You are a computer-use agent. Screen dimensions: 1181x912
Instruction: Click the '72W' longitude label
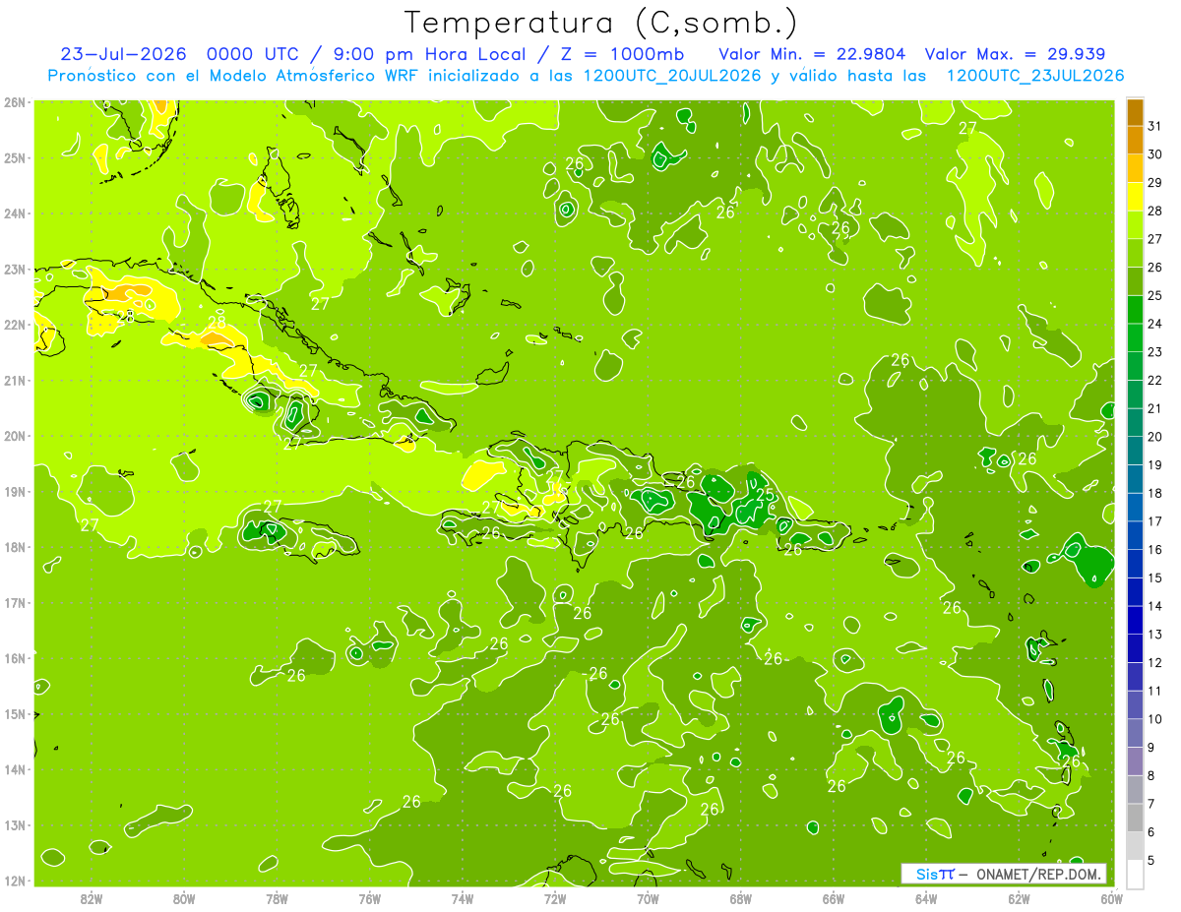555,898
